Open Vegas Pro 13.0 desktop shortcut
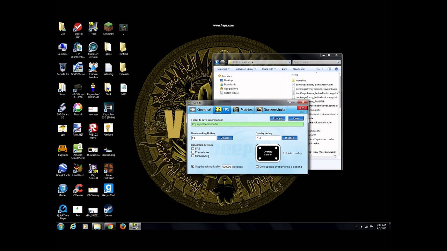 108,111
